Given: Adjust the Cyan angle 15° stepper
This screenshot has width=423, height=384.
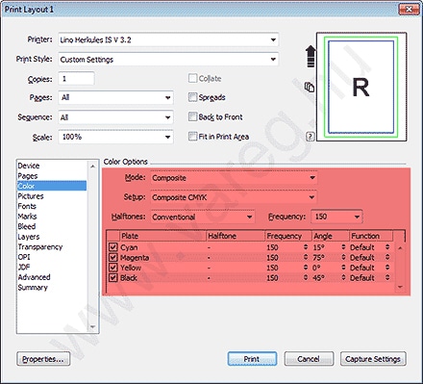Looking at the screenshot, I should pos(343,247).
